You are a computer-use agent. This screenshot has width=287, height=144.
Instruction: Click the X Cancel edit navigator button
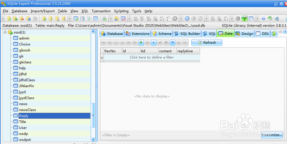tap(166, 43)
